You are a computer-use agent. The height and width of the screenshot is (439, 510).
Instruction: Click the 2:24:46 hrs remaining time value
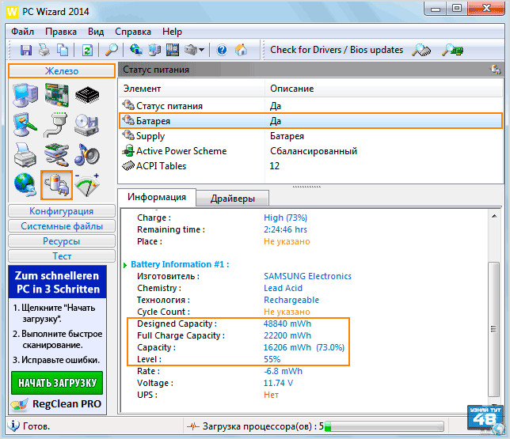tap(285, 229)
